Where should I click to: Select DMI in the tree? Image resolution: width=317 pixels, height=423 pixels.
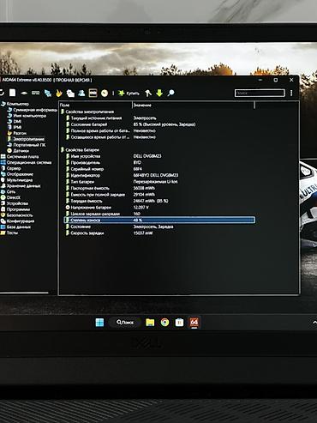(15, 121)
